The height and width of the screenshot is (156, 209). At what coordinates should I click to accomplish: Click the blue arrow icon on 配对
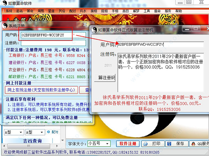[x=48, y=132]
